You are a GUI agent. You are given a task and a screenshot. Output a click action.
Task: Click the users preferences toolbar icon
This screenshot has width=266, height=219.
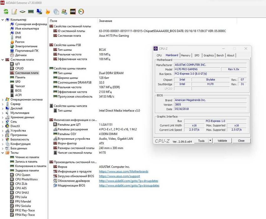pyautogui.click(x=64, y=12)
